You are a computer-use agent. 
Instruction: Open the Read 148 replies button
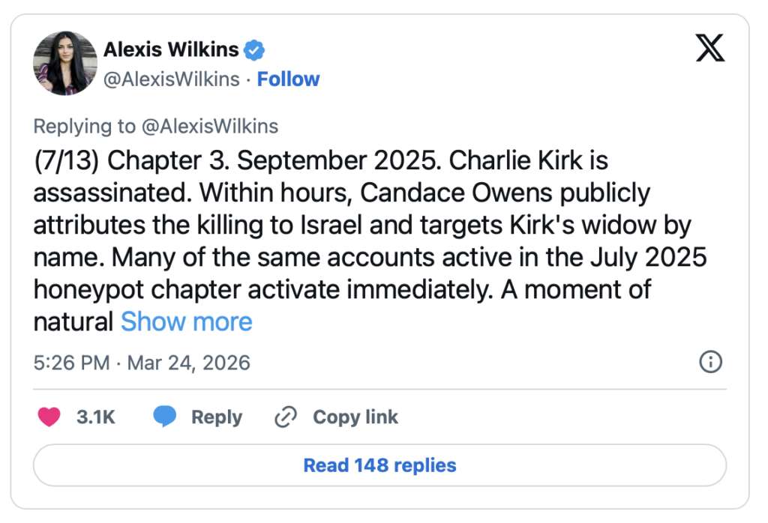point(379,465)
